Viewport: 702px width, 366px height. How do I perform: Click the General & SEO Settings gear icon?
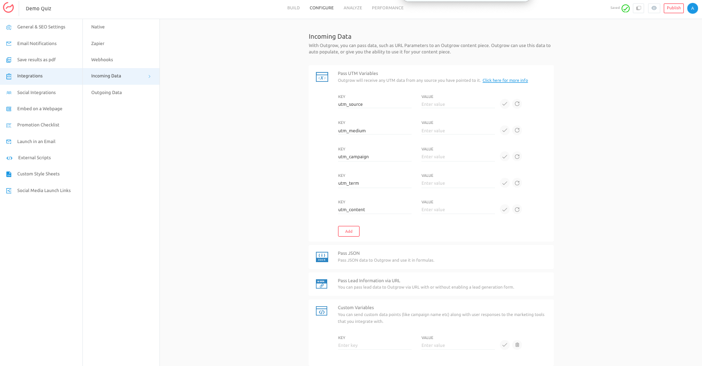coord(9,27)
